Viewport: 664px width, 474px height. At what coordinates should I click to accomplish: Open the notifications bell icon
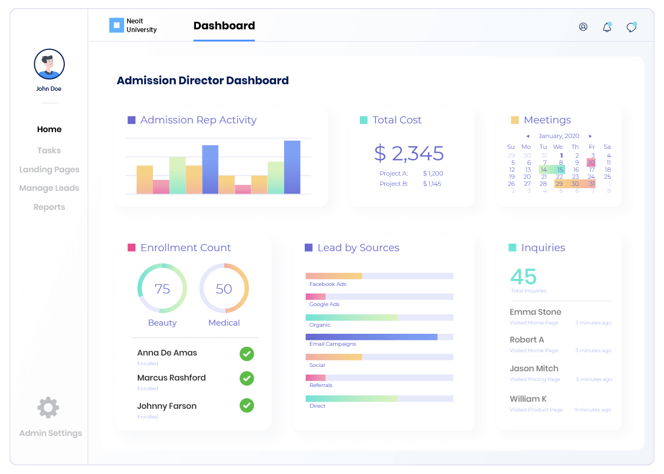[607, 27]
